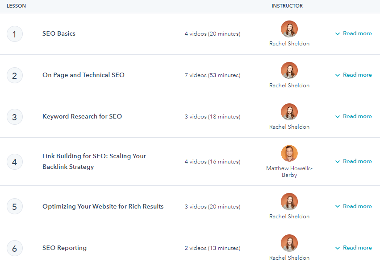Click instructor avatar for Keyword Research lesson
Image resolution: width=380 pixels, height=262 pixels.
[289, 112]
